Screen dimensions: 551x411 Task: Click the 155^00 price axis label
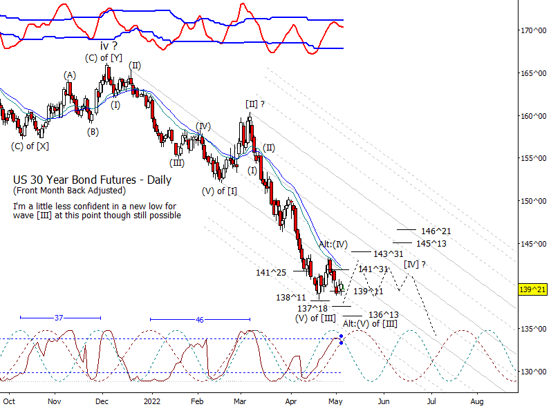534,158
